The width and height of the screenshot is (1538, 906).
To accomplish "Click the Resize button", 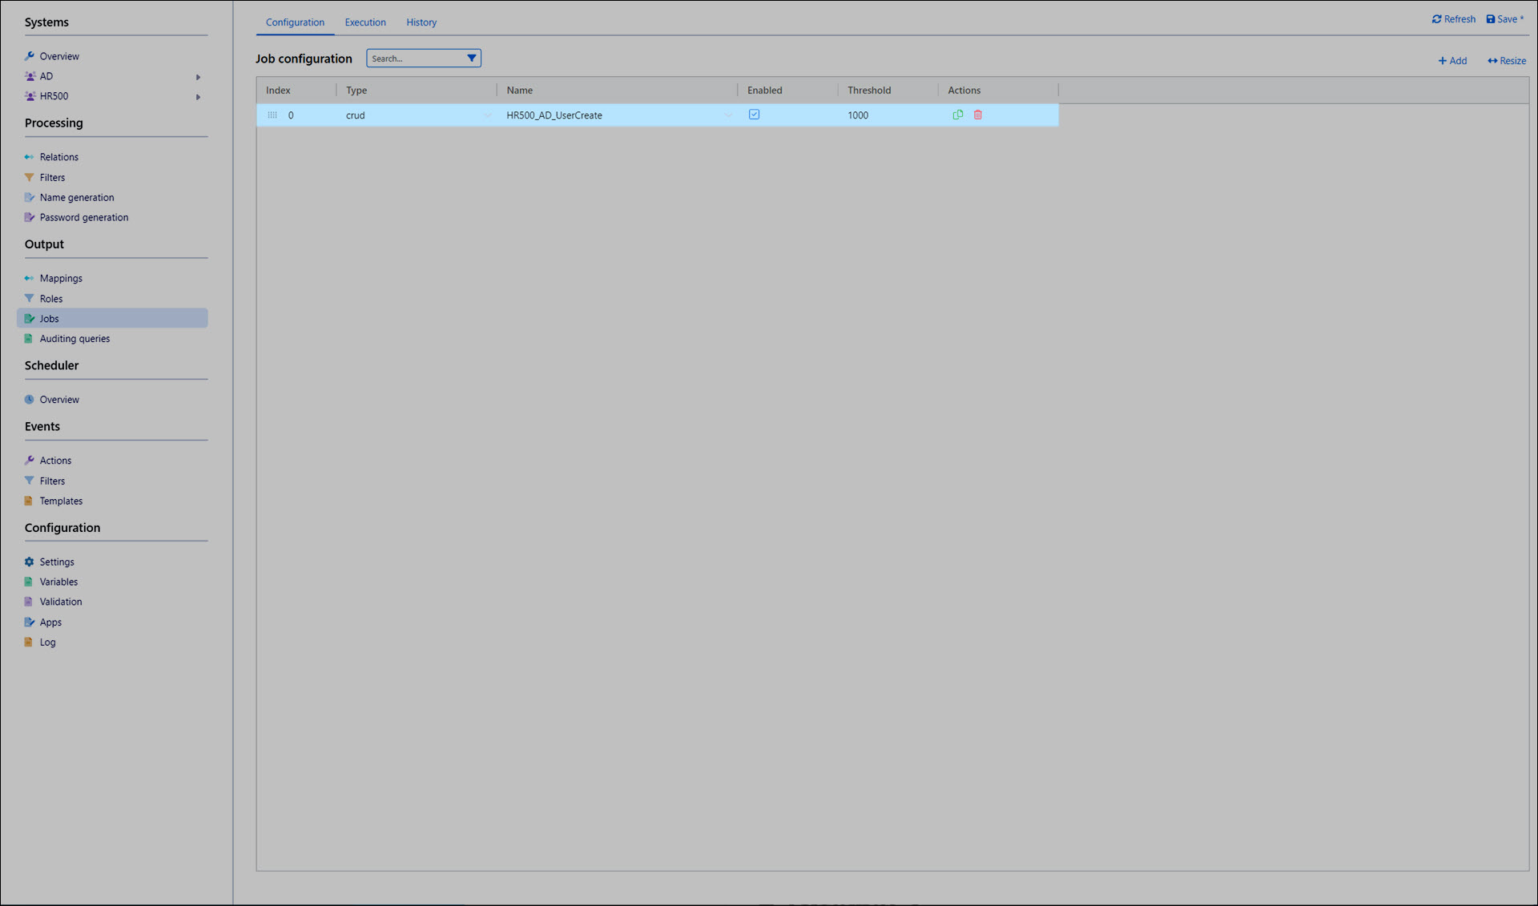I will point(1506,61).
